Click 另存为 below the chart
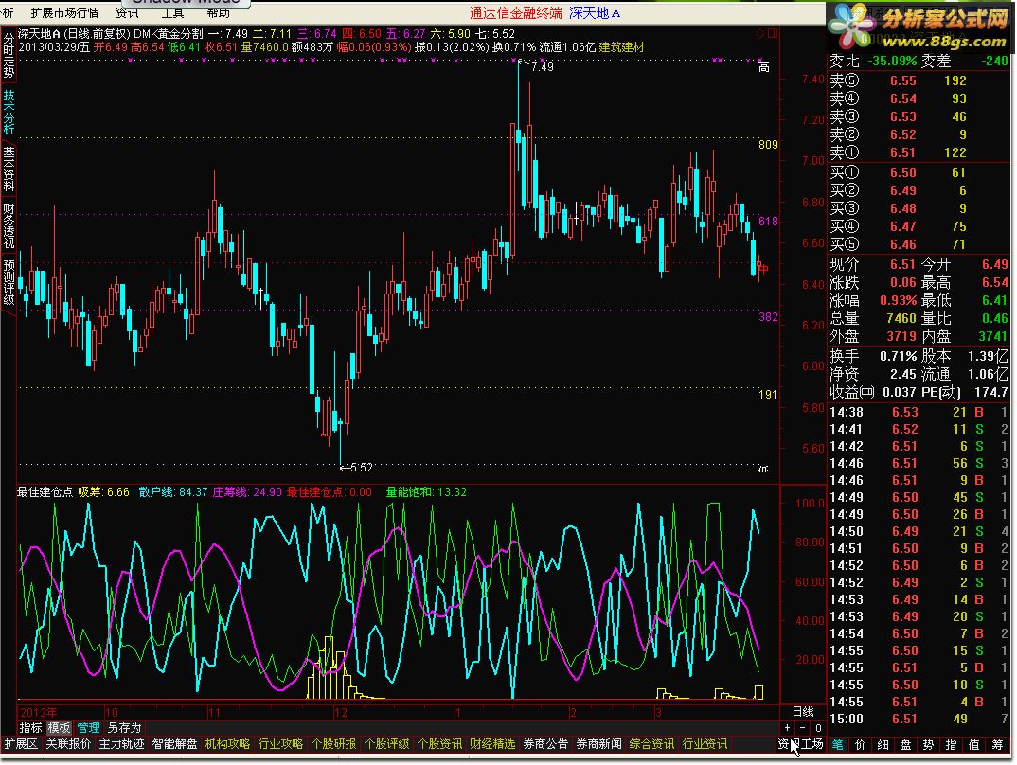 124,728
